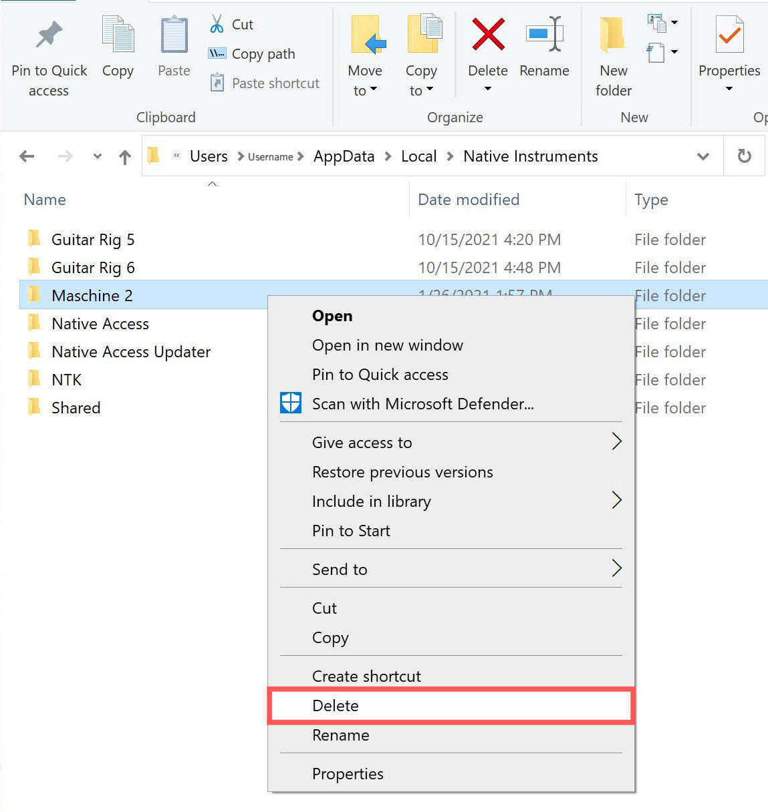
Task: Click the AppData breadcrumb in the address bar
Action: [x=344, y=156]
